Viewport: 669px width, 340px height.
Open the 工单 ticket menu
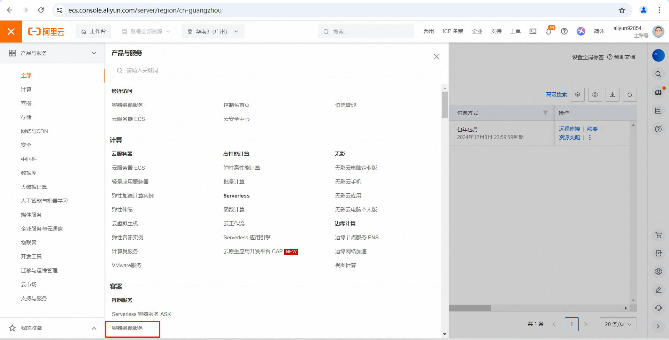click(515, 31)
